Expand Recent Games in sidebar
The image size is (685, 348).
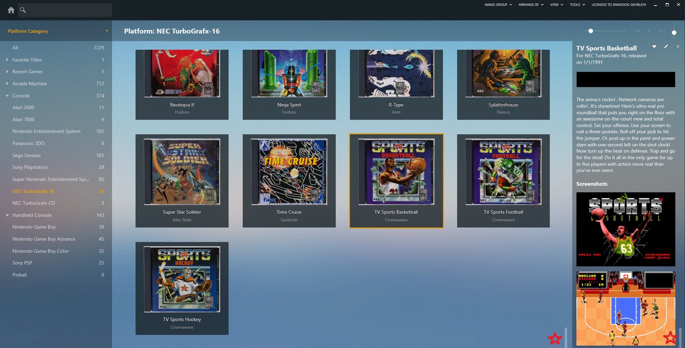[x=7, y=71]
